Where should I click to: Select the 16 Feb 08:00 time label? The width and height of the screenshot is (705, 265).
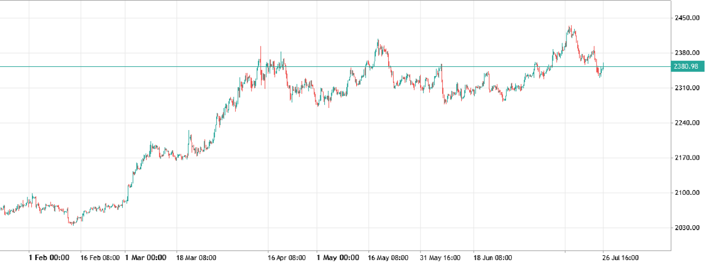(101, 258)
